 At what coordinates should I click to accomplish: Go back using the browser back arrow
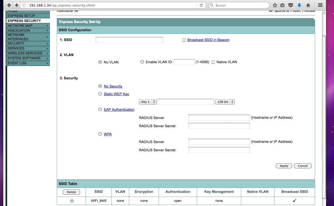(x=9, y=5)
